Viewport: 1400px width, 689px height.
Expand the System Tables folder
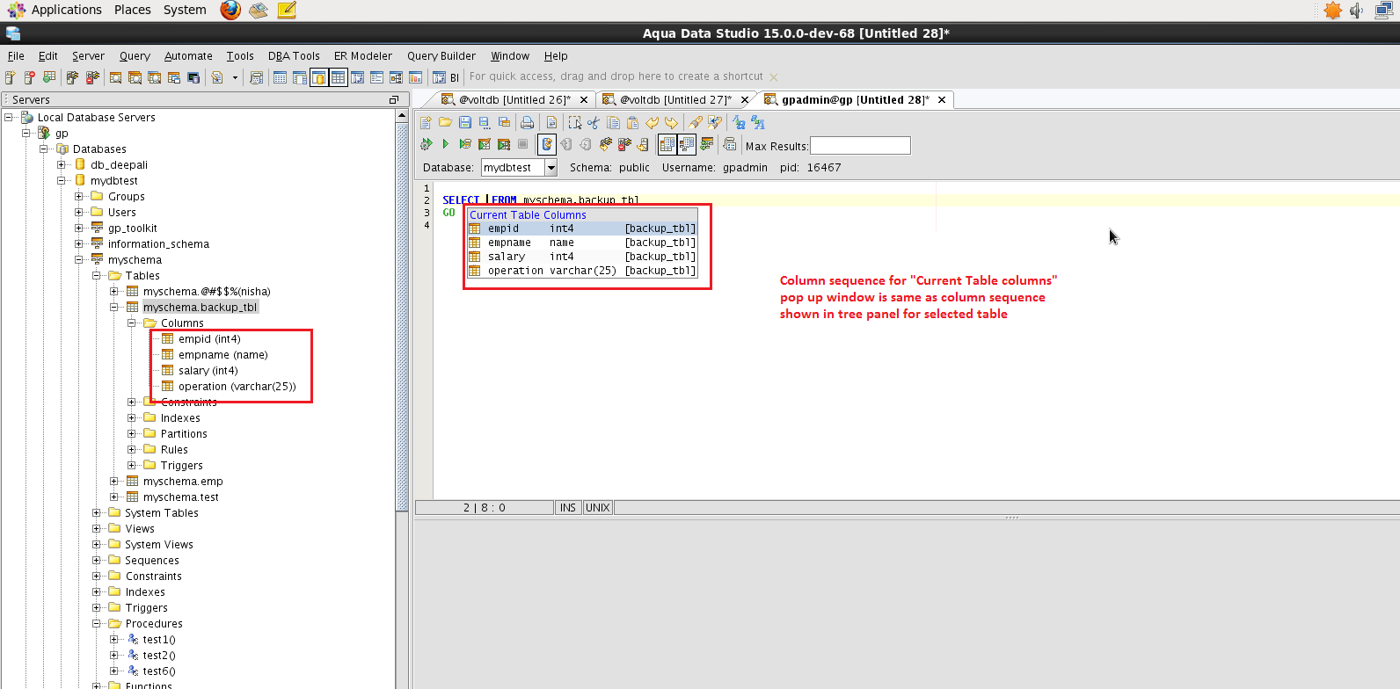[97, 513]
